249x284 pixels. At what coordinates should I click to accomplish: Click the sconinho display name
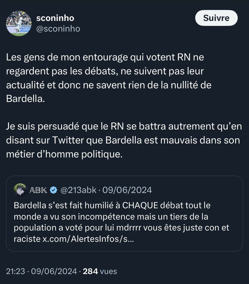point(55,18)
